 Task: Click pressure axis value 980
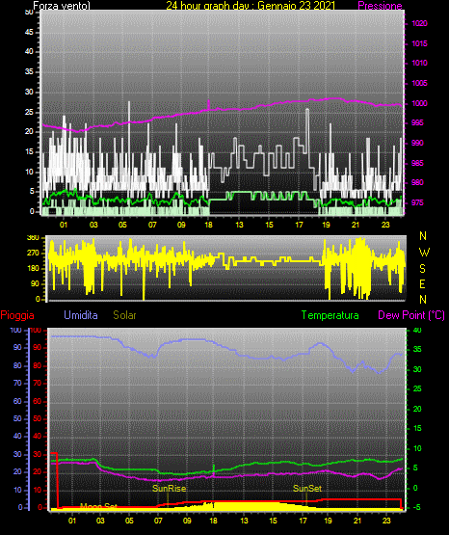(x=417, y=182)
